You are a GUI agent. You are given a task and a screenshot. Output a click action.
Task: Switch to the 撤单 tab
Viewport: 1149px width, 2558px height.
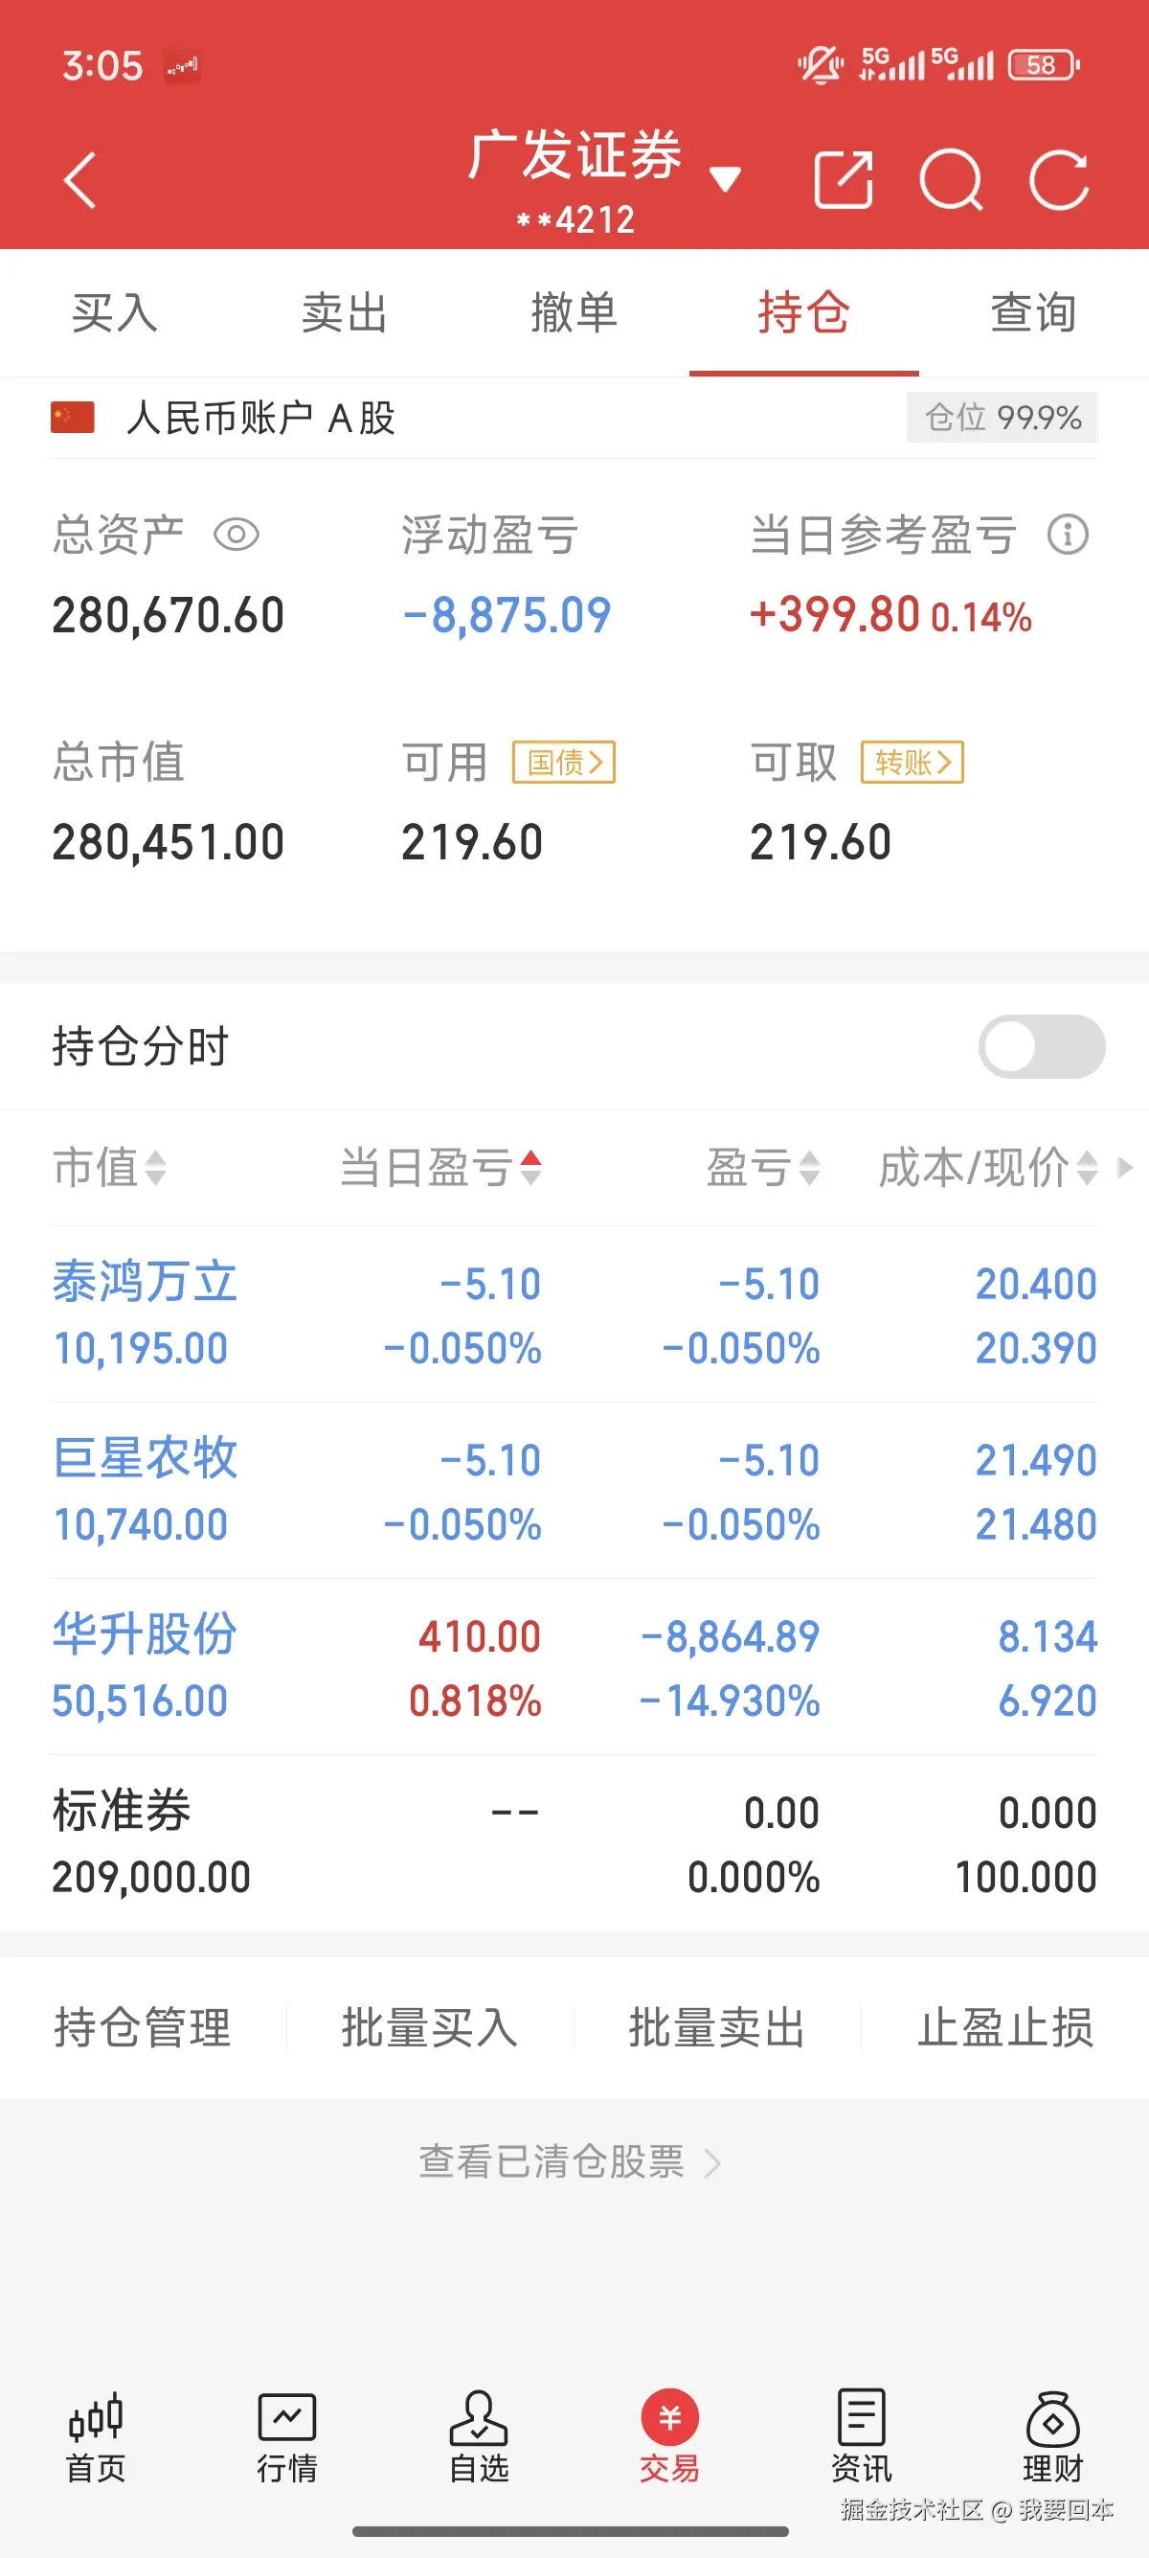(x=574, y=312)
